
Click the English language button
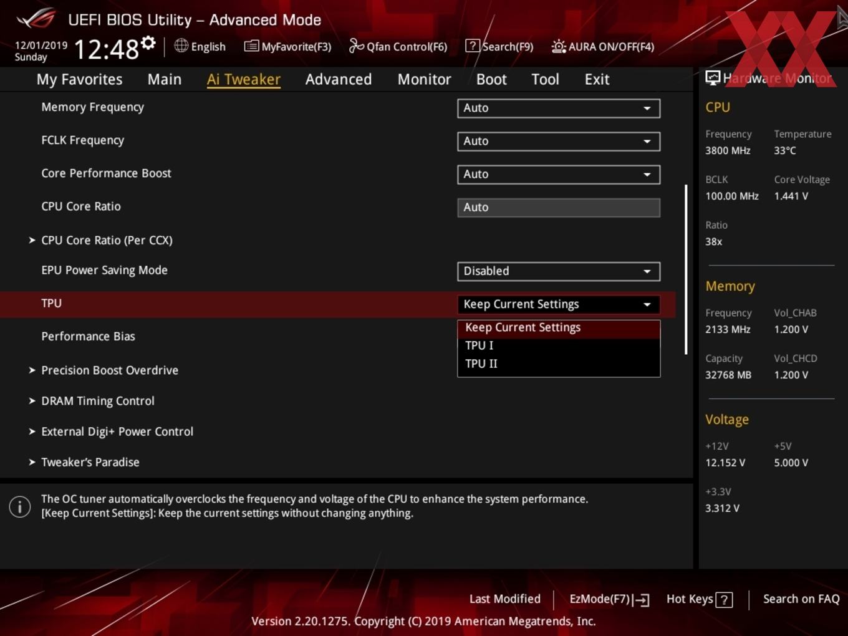tap(200, 46)
